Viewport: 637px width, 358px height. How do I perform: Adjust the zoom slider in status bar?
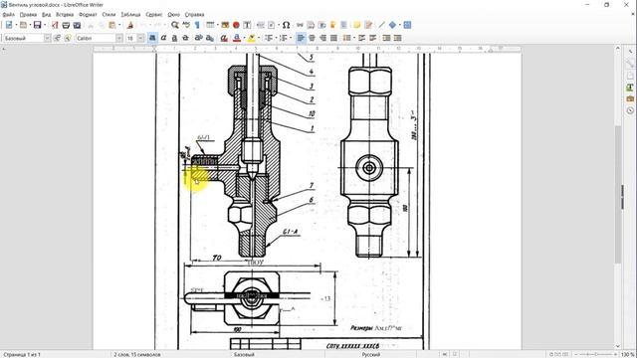click(595, 354)
